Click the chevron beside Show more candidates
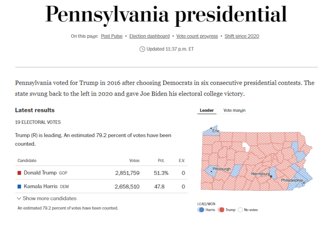This screenshot has width=326, height=236. [19, 199]
